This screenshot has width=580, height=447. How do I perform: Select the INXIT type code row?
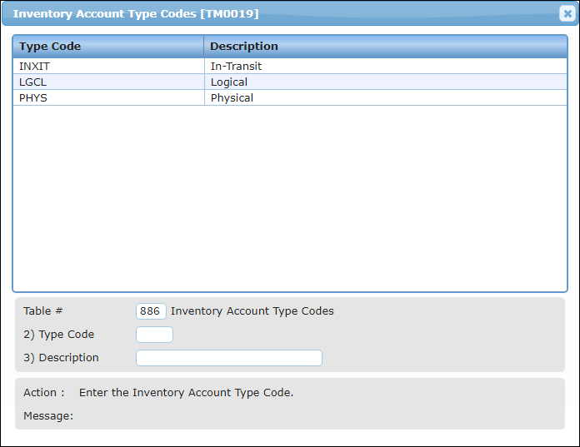[x=290, y=66]
